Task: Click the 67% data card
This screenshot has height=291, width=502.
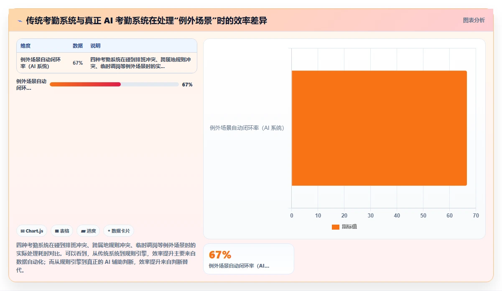Action: click(249, 259)
